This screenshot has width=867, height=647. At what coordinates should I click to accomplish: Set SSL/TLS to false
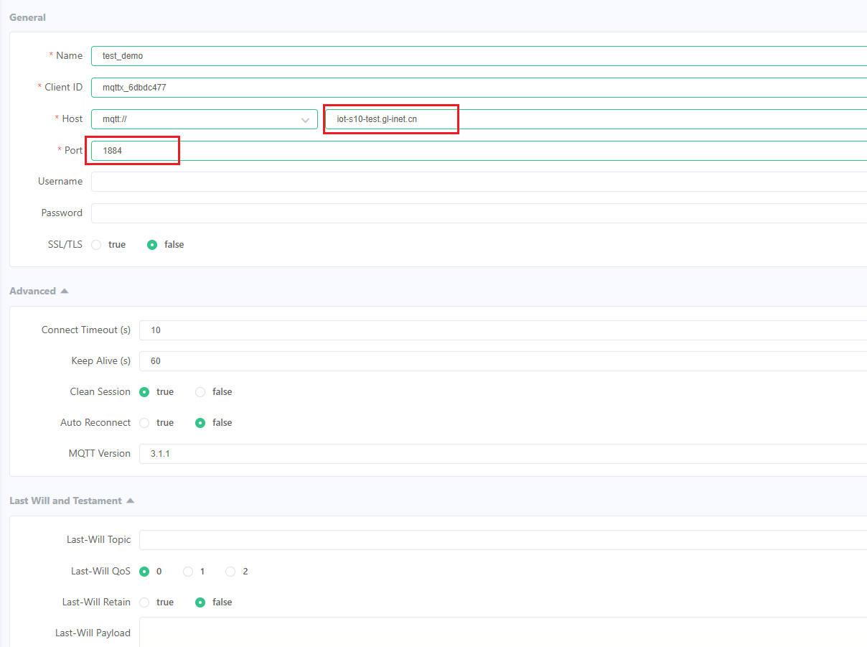(152, 245)
